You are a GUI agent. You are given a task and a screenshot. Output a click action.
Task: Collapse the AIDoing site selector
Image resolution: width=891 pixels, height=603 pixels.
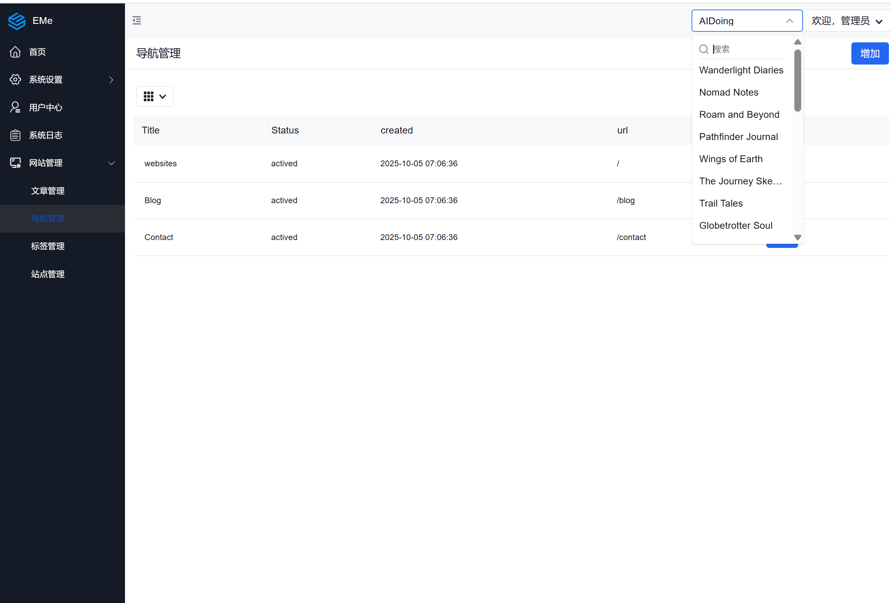click(x=789, y=21)
